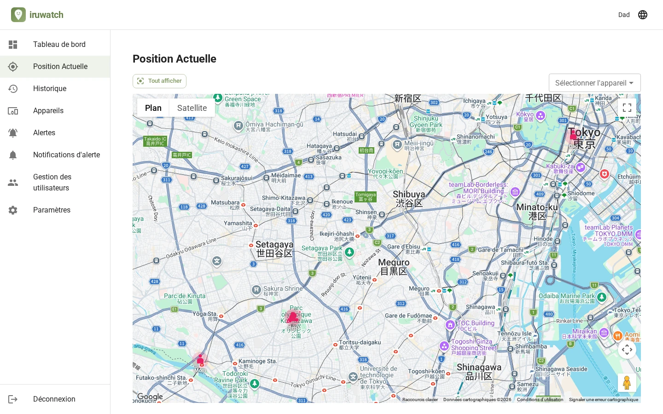Image resolution: width=663 pixels, height=414 pixels.
Task: Click the Meguro label on map
Action: (x=394, y=266)
